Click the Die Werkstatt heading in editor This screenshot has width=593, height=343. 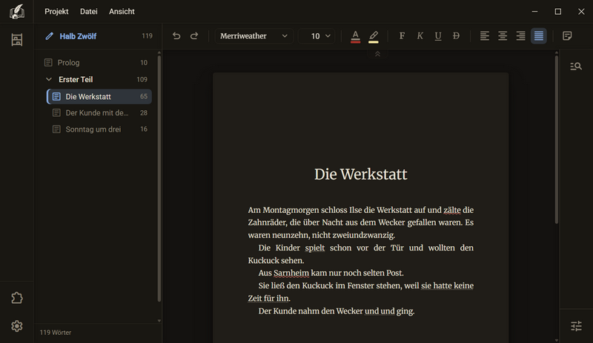361,174
